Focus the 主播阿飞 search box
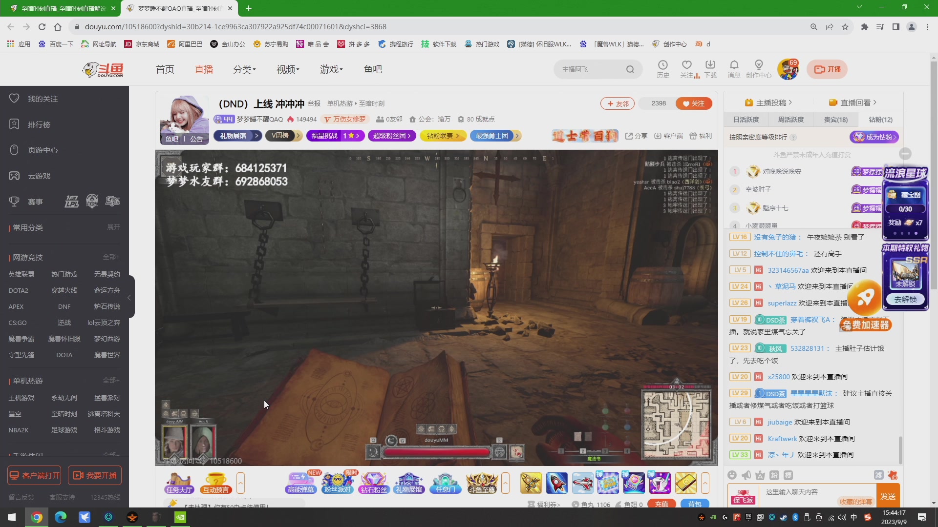 point(592,69)
